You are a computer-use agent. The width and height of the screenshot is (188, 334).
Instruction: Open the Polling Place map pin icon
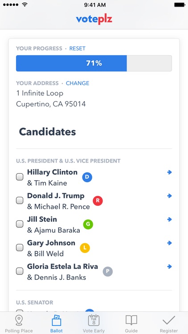click(x=19, y=321)
